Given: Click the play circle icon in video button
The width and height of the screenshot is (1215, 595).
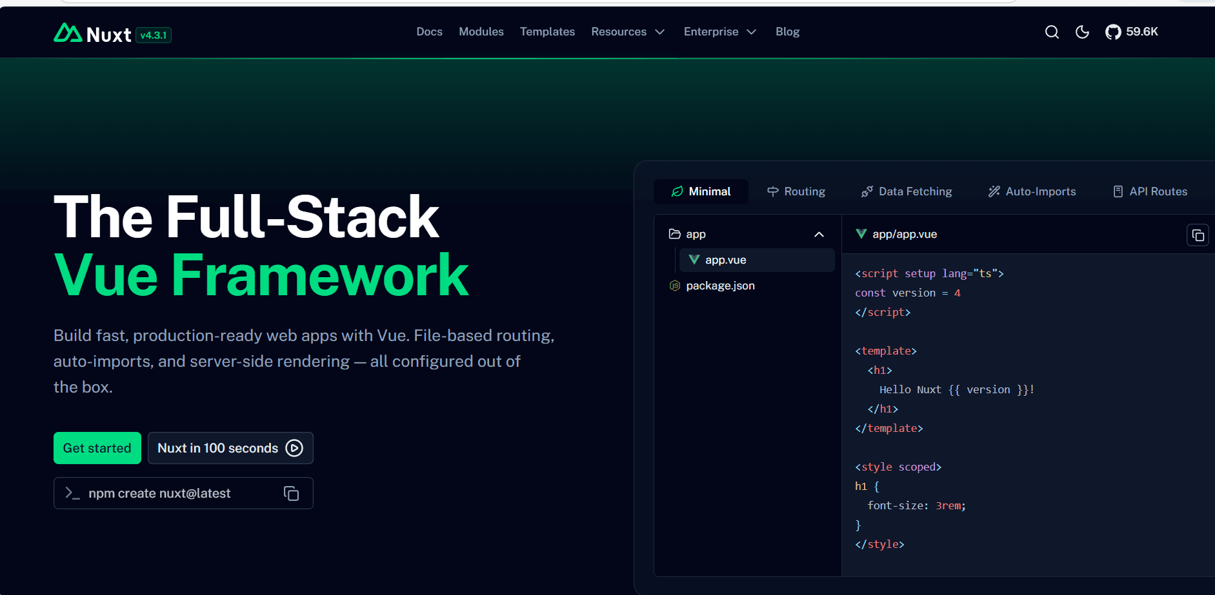Looking at the screenshot, I should coord(294,448).
